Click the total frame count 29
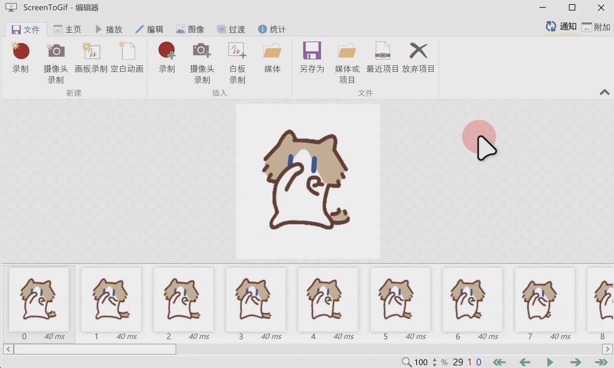The width and height of the screenshot is (614, 368). (x=458, y=362)
